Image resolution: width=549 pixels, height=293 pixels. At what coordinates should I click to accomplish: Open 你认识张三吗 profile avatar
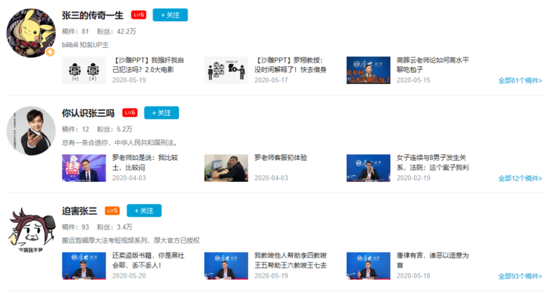(31, 131)
